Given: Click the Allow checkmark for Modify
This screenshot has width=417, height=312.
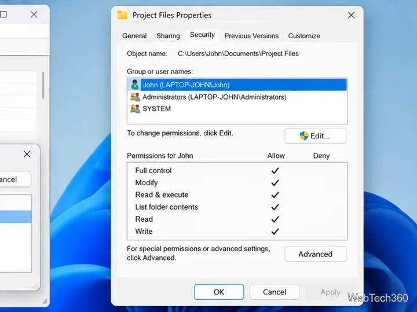Looking at the screenshot, I should tap(275, 183).
